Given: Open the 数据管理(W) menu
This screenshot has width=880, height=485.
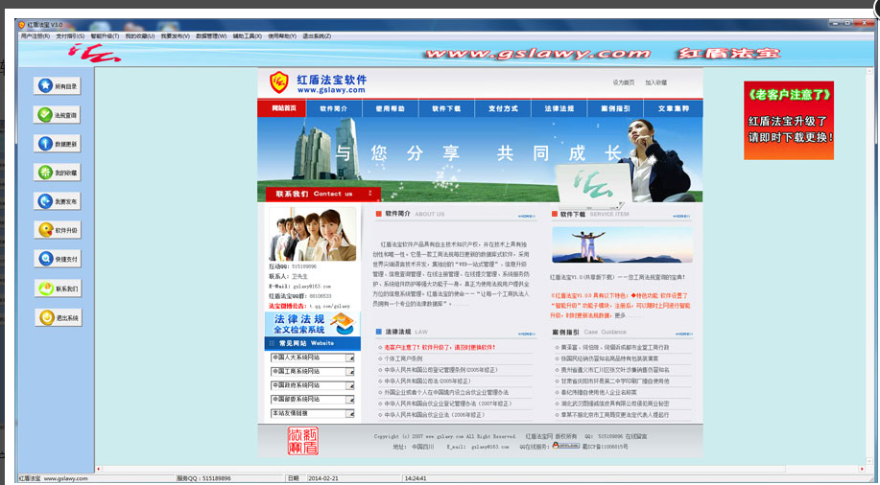Looking at the screenshot, I should pyautogui.click(x=211, y=35).
